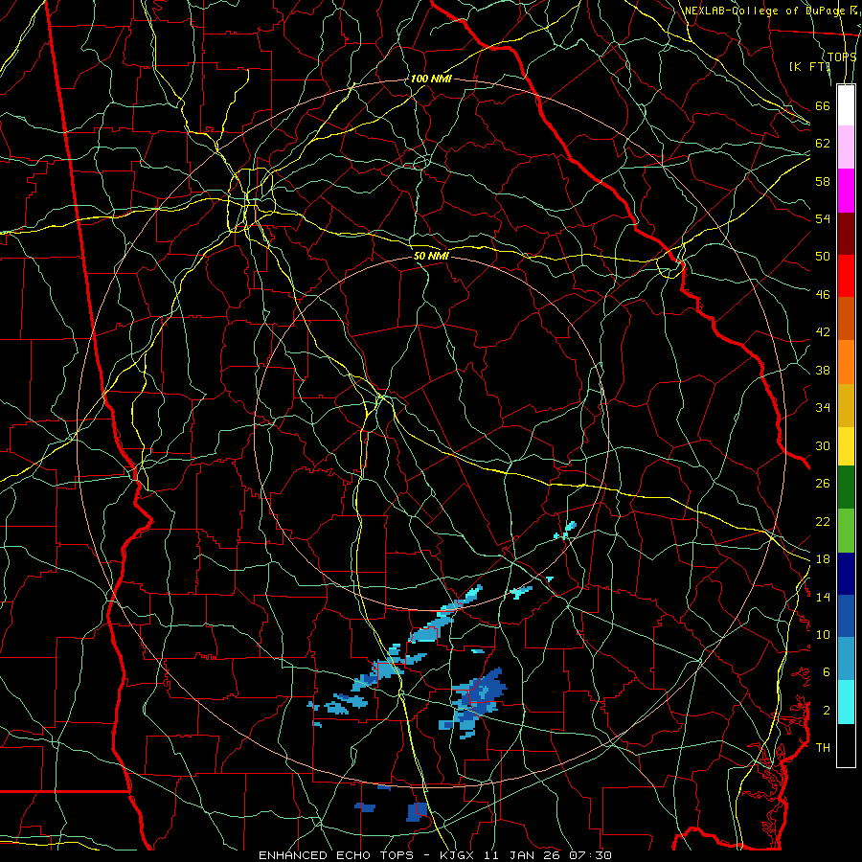
Task: Click the medium blue 10-14 kft swatch
Action: [x=846, y=616]
